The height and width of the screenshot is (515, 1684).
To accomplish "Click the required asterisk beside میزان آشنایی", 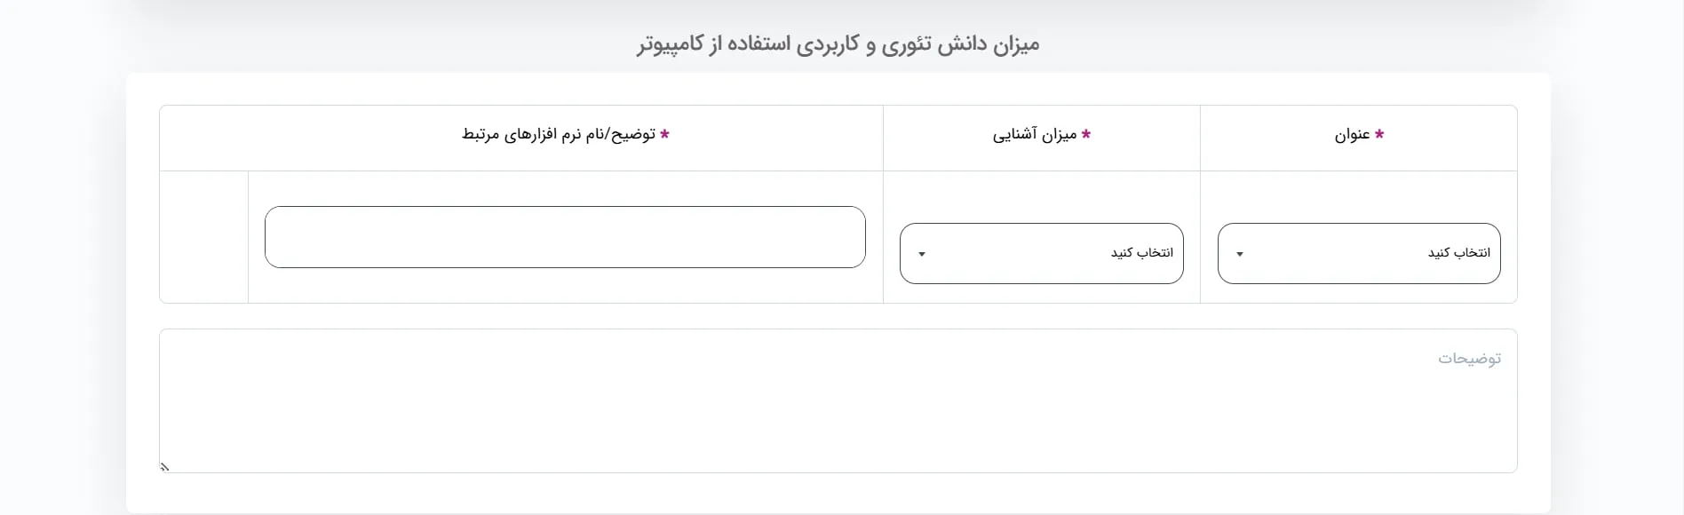I will (x=1085, y=134).
